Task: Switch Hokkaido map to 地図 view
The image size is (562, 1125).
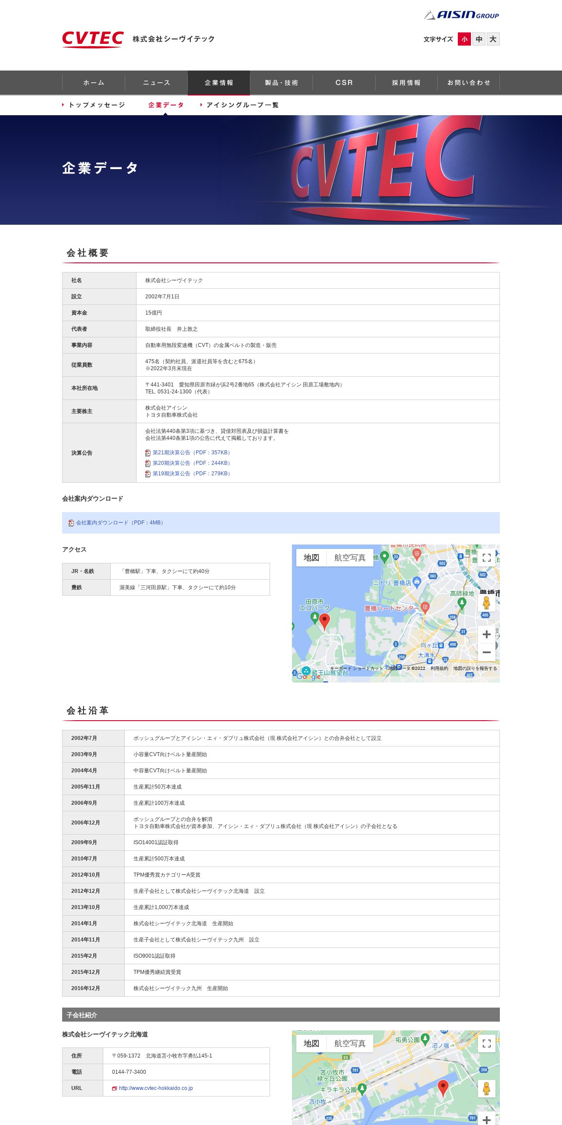Action: coord(311,1044)
